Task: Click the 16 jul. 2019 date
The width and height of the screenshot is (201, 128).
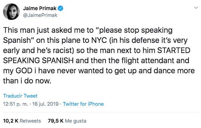Action: (45, 104)
